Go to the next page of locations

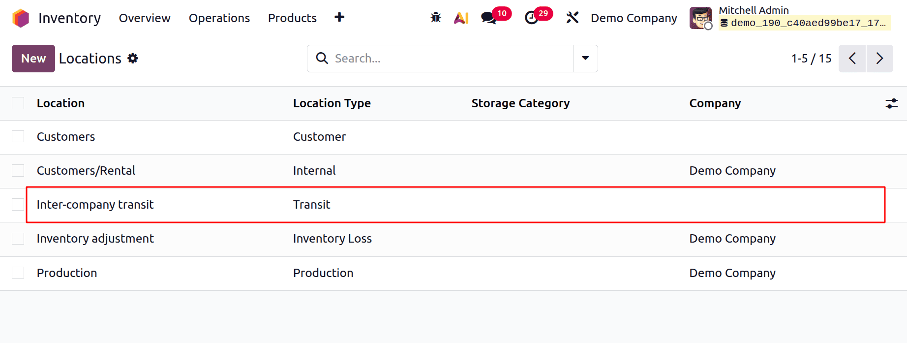[879, 59]
